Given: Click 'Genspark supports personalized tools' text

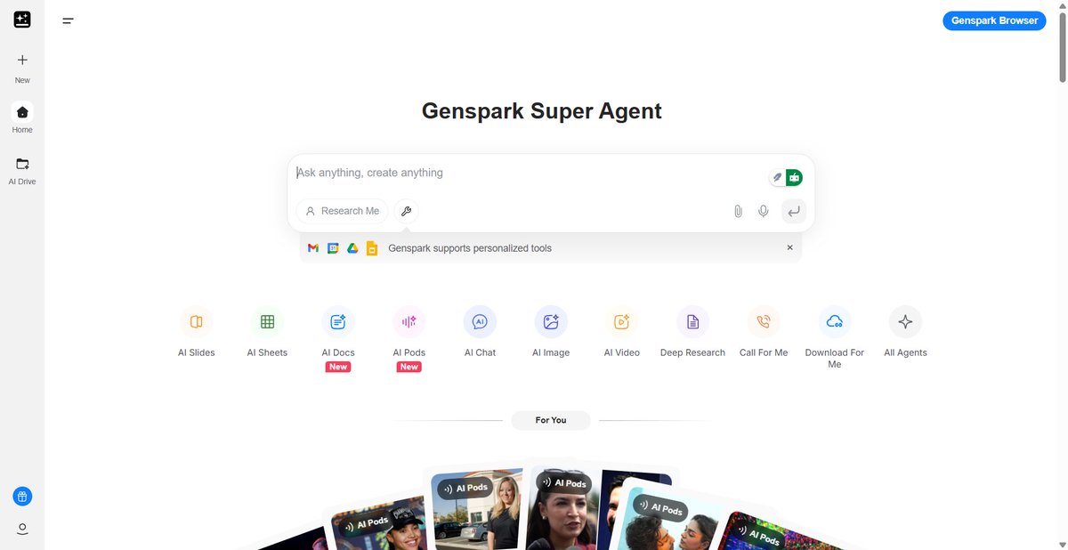Looking at the screenshot, I should (470, 248).
